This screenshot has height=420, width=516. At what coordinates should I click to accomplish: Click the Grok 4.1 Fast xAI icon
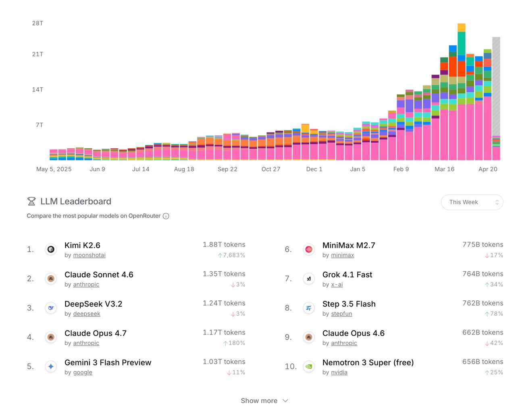click(x=309, y=279)
